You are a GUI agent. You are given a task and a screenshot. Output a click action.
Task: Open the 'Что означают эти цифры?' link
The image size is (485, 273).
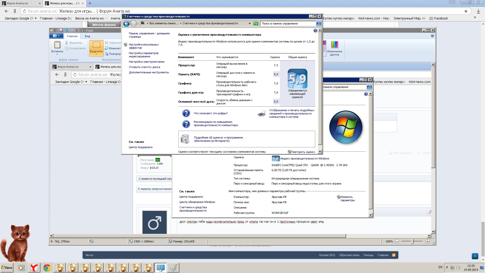pos(211,113)
